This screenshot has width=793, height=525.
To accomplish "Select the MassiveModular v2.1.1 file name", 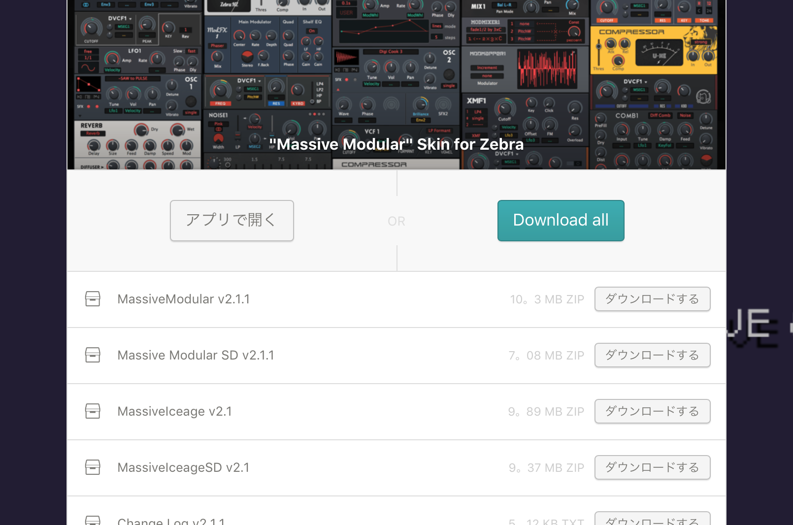I will coord(183,299).
